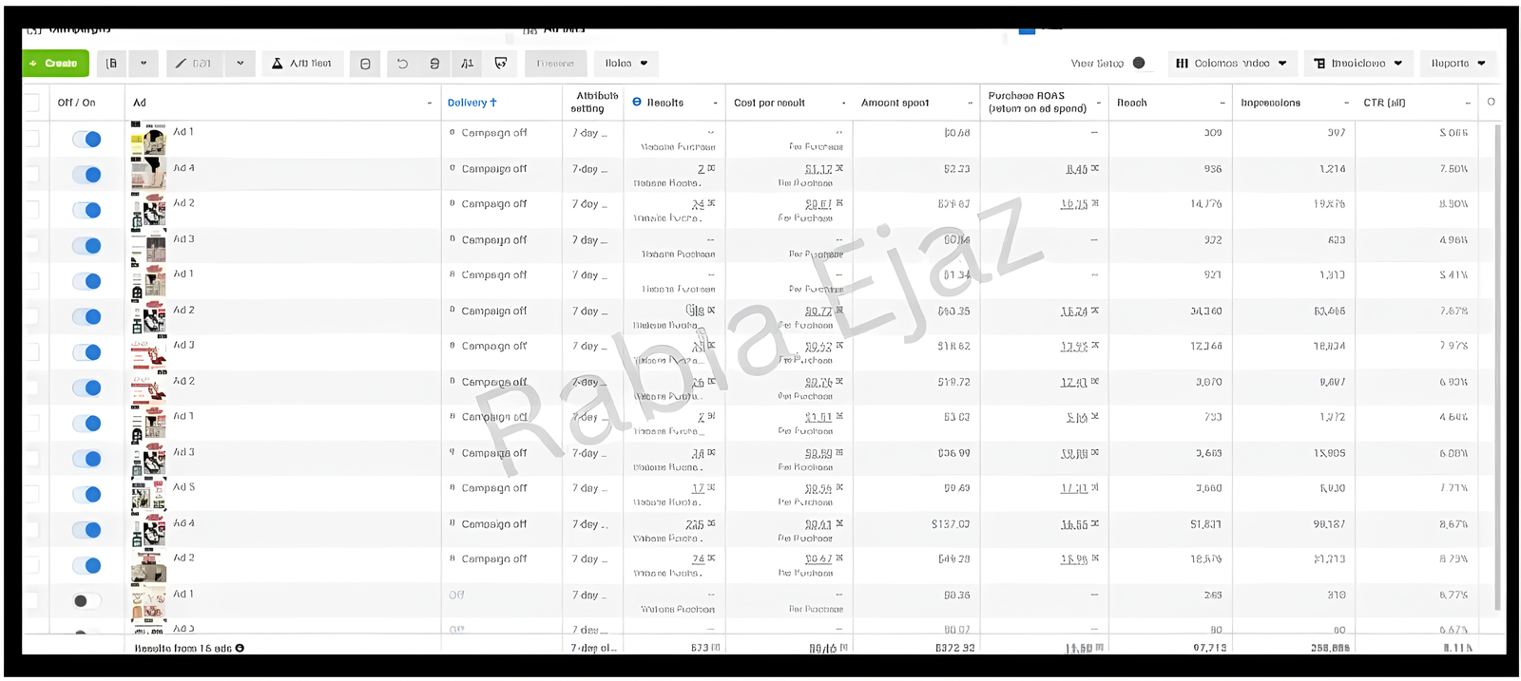Click the pencil edit icon
The width and height of the screenshot is (1521, 681).
pos(182,64)
